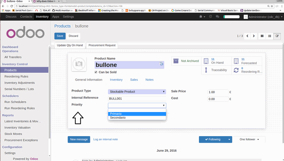Click the Odoo logo

click(x=26, y=32)
